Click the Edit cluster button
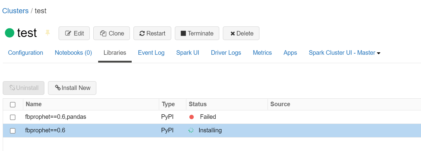This screenshot has width=421, height=151. [x=74, y=33]
